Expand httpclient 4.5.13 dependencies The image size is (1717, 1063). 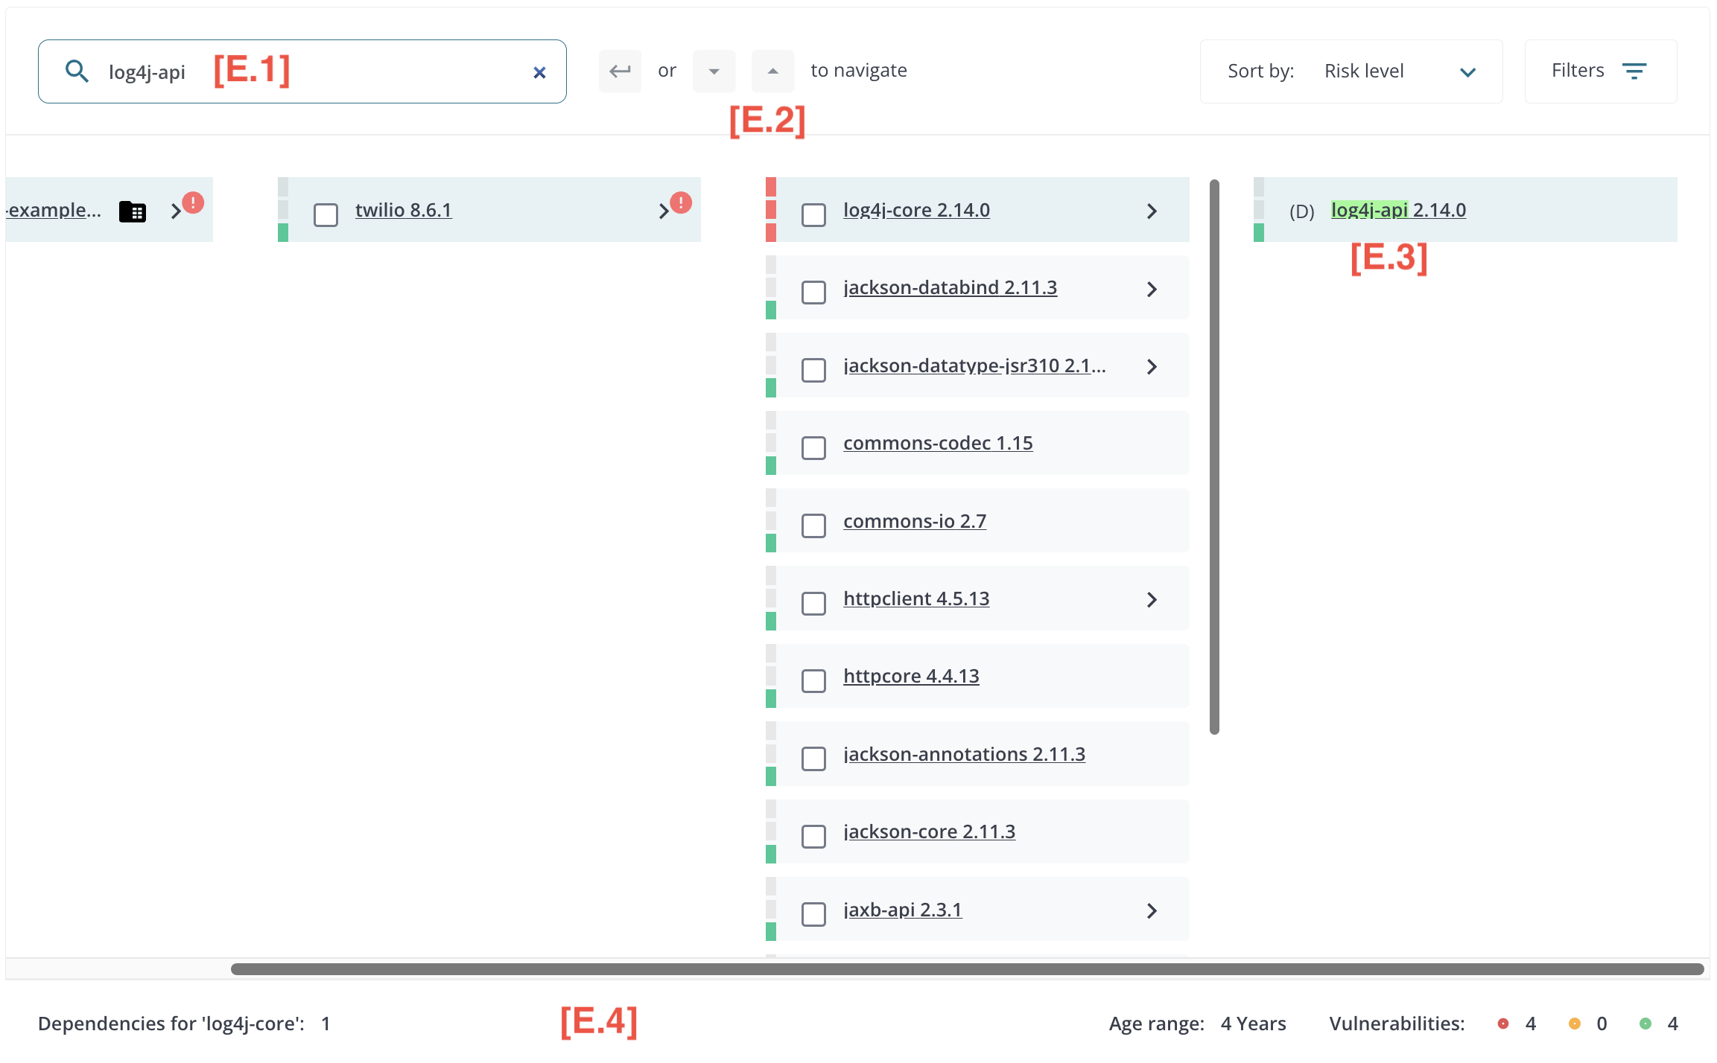1152,599
